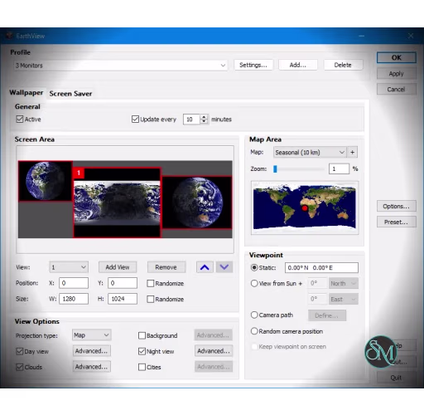Click the Apply button
424x415 pixels.
click(x=397, y=74)
